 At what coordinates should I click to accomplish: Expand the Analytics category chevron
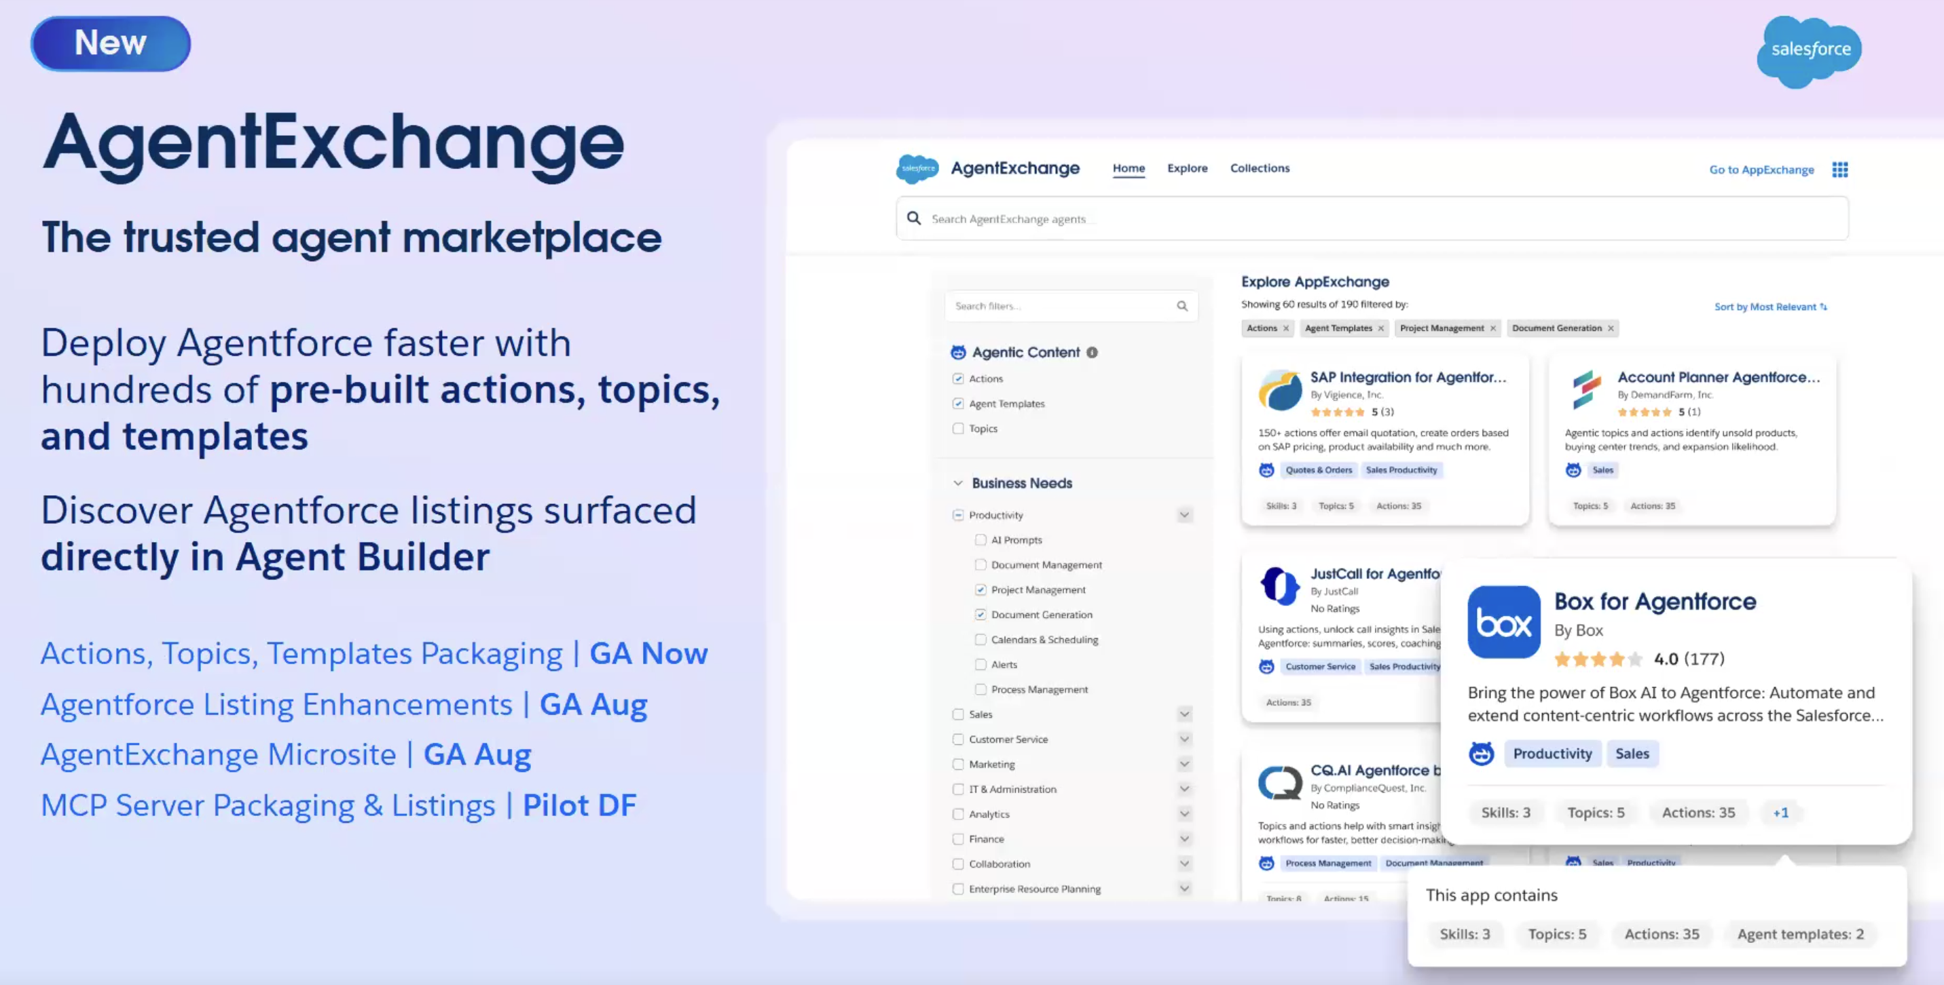1184,814
